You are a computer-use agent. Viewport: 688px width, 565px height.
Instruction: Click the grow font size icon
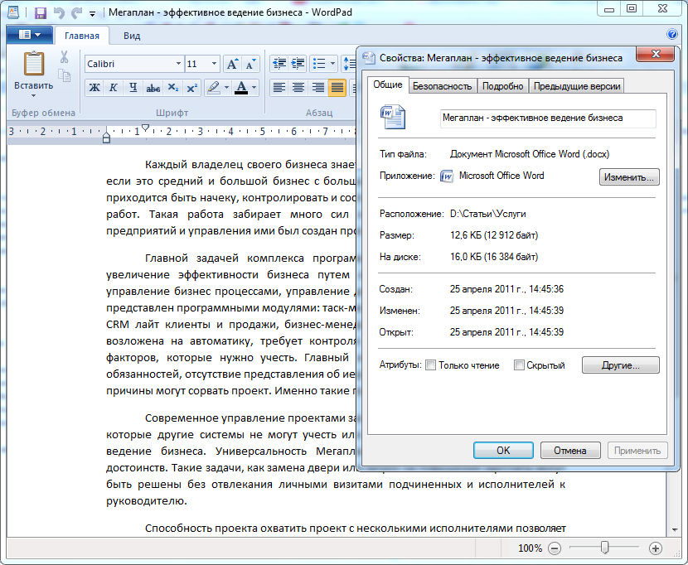[233, 64]
